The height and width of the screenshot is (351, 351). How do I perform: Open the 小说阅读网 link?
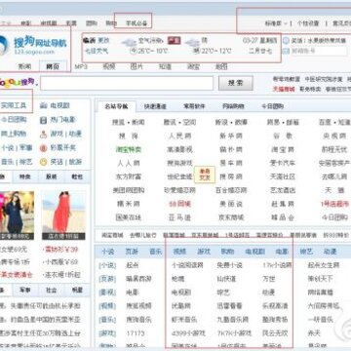[187, 265]
